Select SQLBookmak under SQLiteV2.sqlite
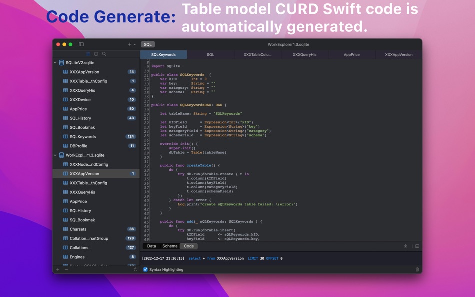 [x=96, y=127]
